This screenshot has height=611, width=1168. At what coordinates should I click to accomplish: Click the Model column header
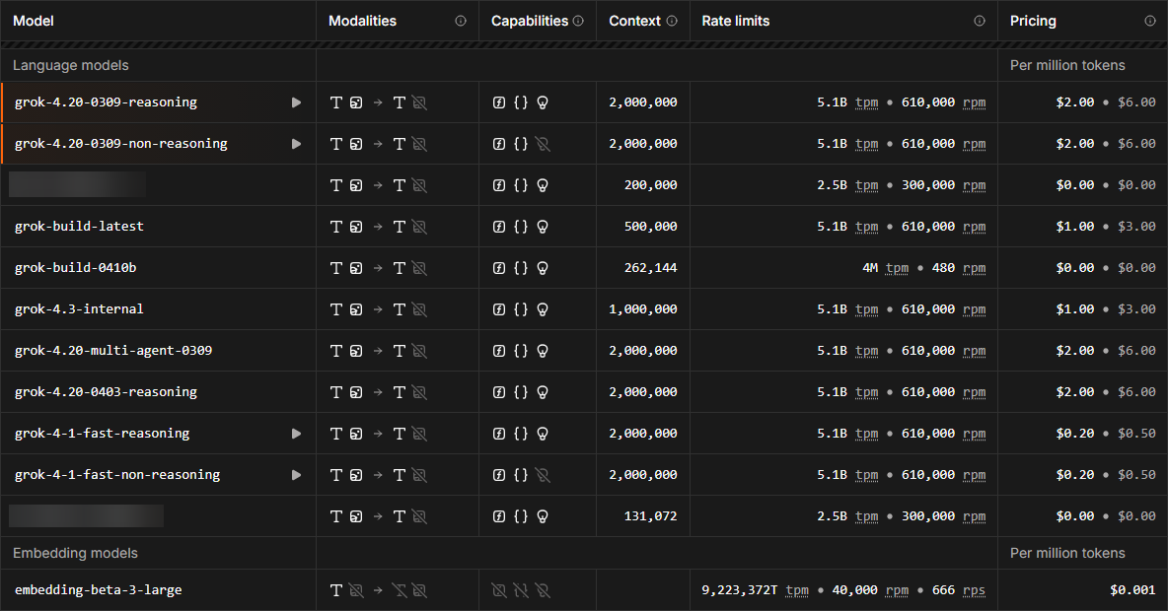click(x=34, y=21)
